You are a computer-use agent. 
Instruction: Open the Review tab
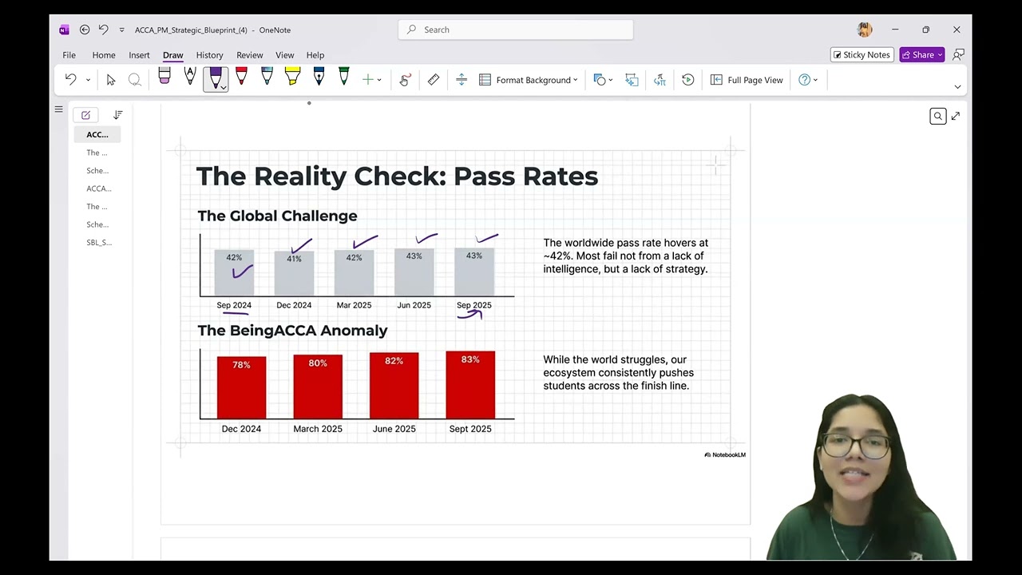point(249,55)
